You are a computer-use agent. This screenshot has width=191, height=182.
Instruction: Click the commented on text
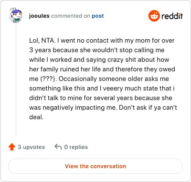point(71,16)
